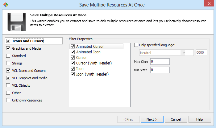Uncheck the Icons and Cursors category
Image resolution: width=216 pixels, height=128 pixels.
8,41
